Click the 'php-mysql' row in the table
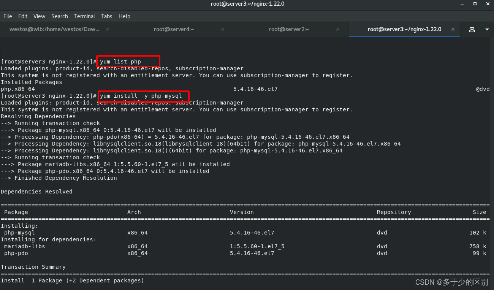 point(245,233)
